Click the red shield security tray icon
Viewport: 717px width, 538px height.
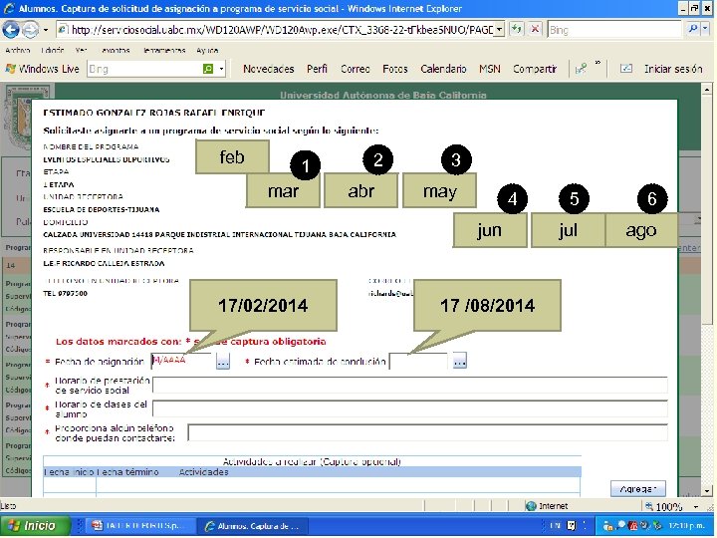[x=633, y=526]
